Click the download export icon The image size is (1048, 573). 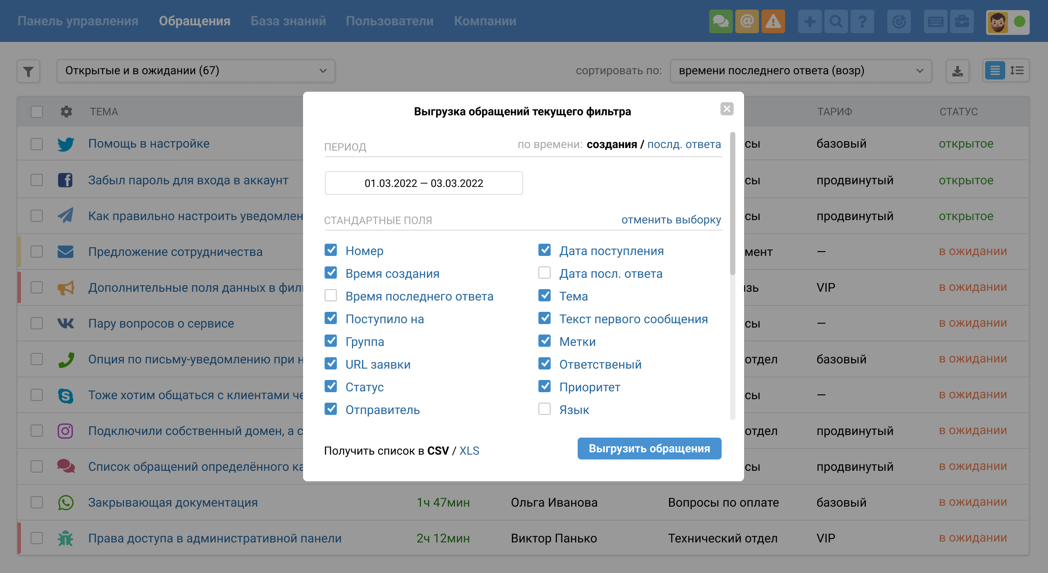(957, 71)
